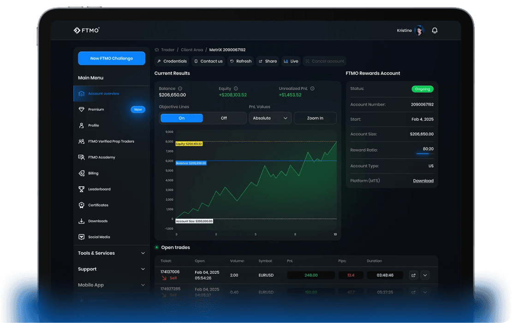Image resolution: width=512 pixels, height=323 pixels.
Task: Expand the Support section
Action: pos(111,269)
